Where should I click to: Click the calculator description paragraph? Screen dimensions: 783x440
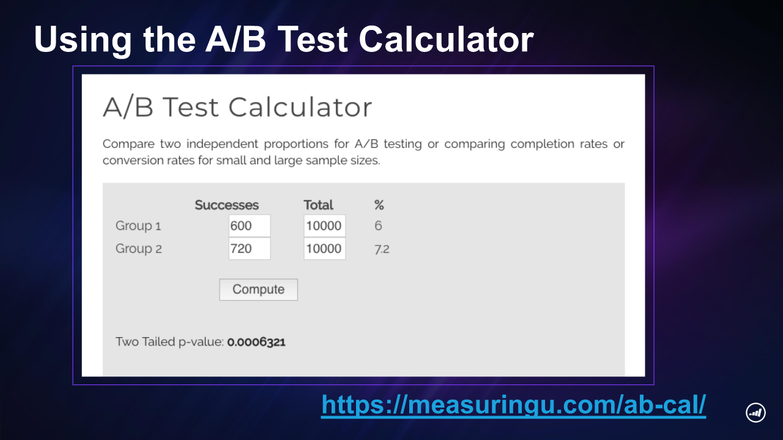click(x=363, y=152)
